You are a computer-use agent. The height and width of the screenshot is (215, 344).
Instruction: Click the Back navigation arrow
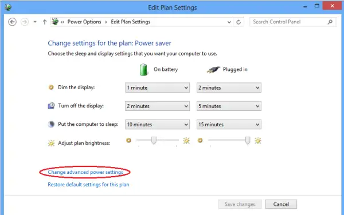(x=12, y=22)
